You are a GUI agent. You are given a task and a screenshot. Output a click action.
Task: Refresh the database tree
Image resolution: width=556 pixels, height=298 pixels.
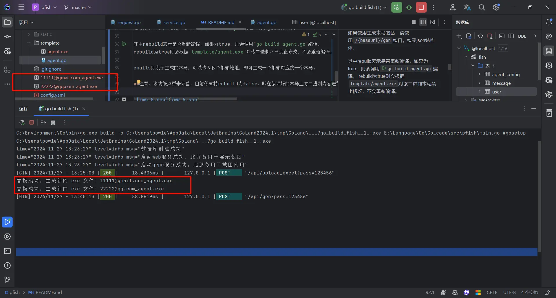click(x=480, y=36)
